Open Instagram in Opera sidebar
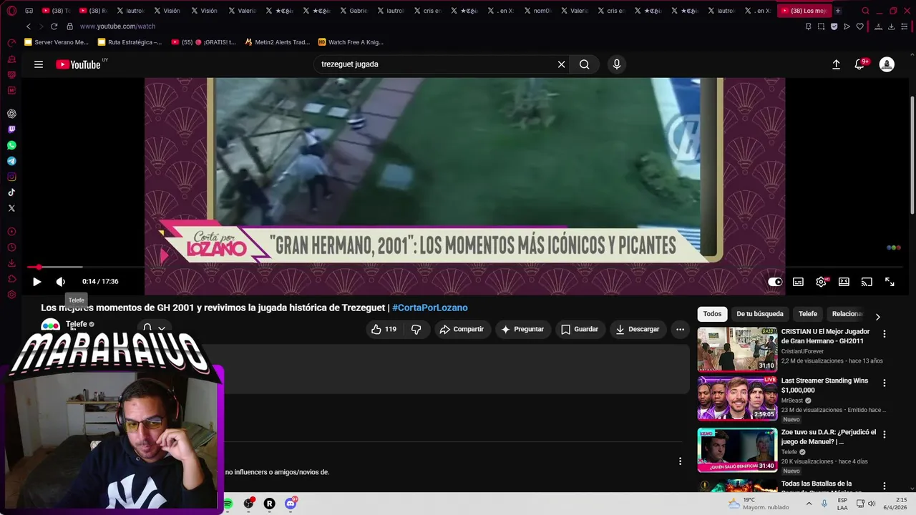Image resolution: width=916 pixels, height=515 pixels. [11, 177]
